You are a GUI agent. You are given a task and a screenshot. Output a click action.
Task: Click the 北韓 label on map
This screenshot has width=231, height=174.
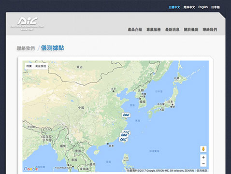pos(141,90)
